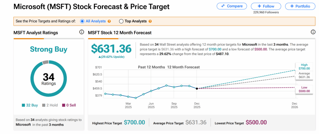Select the All Analysts radio button
This screenshot has width=319, height=134.
tap(82, 21)
